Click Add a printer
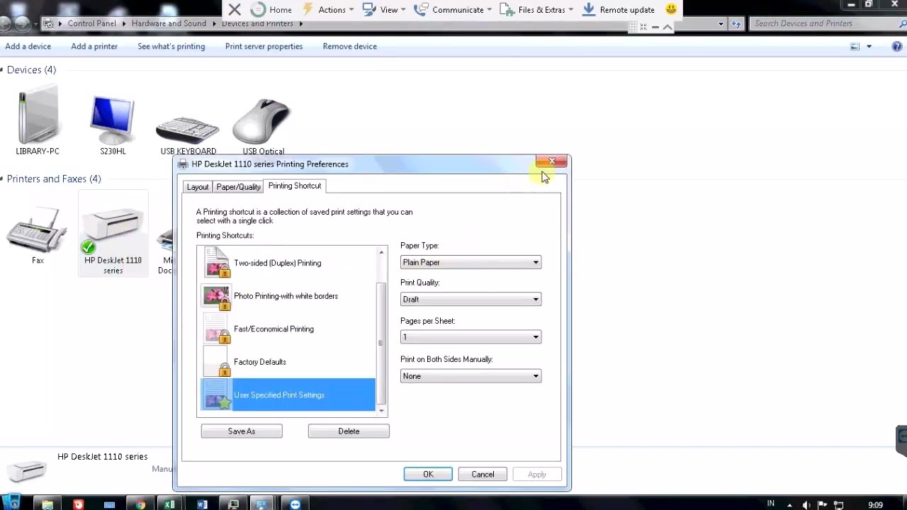This screenshot has width=907, height=510. 94,46
